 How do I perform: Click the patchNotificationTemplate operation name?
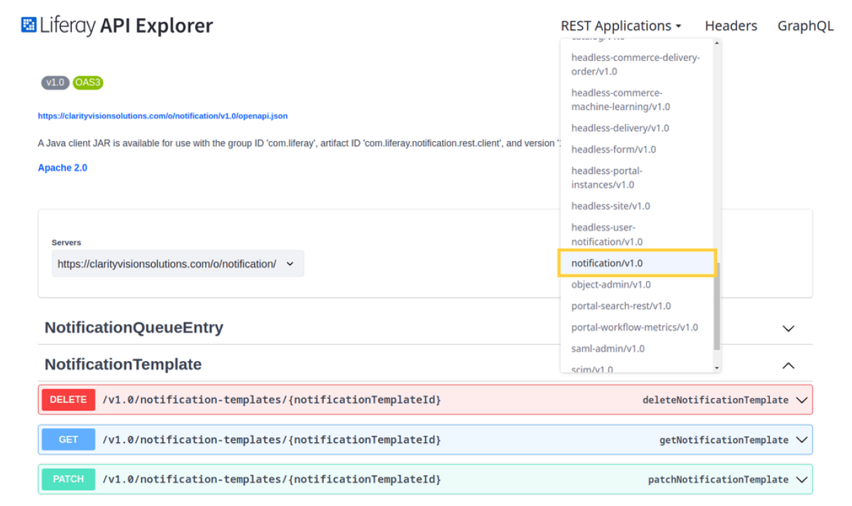pyautogui.click(x=718, y=479)
